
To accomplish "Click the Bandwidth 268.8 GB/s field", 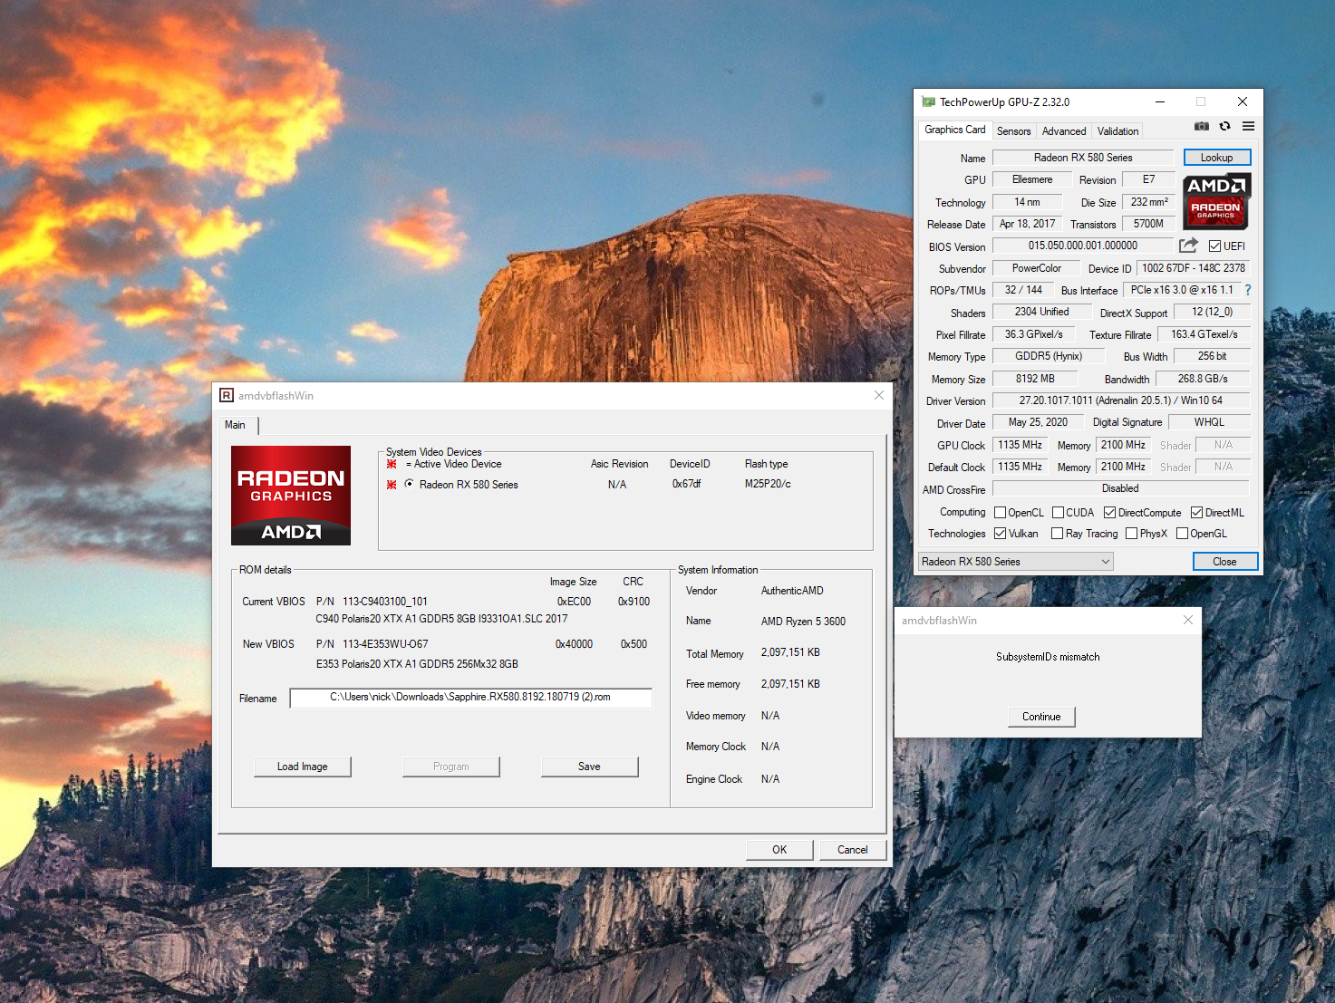I will pyautogui.click(x=1203, y=379).
